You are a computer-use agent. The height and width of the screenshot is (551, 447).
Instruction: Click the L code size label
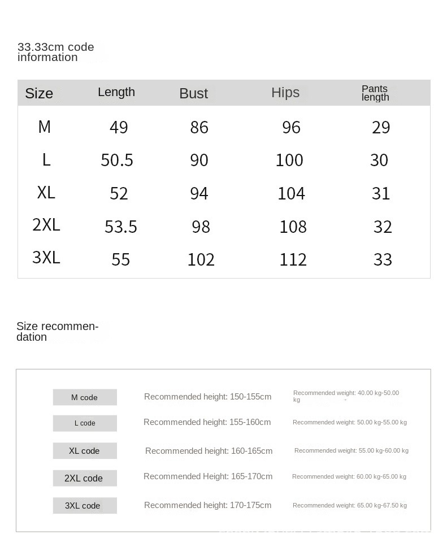pos(85,423)
